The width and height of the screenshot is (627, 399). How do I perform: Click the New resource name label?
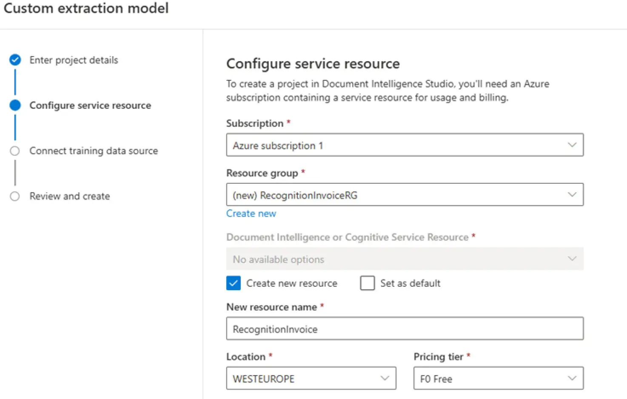tap(271, 307)
